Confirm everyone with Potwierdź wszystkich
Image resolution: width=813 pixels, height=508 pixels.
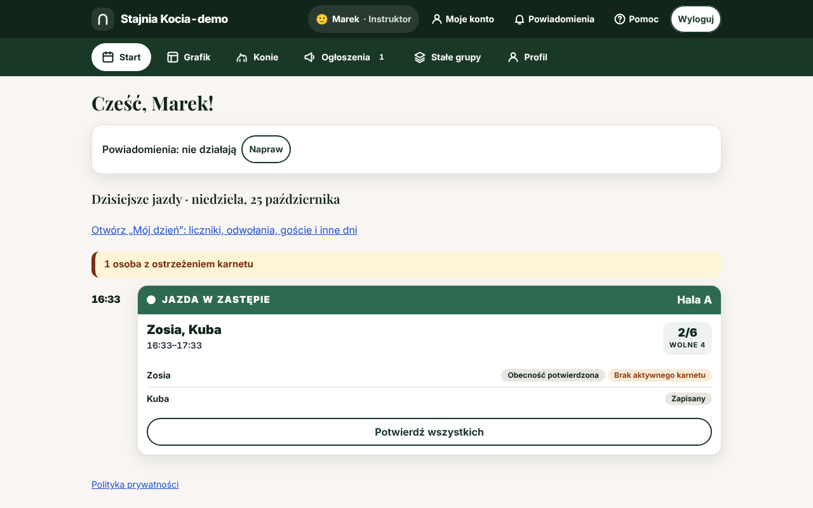tap(429, 432)
